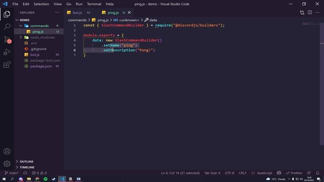Open the Run menu
The height and width of the screenshot is (182, 324).
tap(79, 4)
